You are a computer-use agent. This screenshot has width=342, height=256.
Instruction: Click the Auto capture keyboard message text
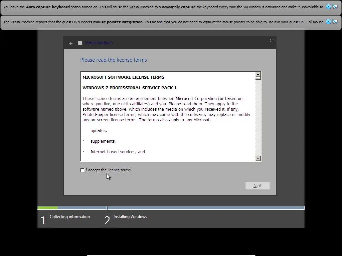(x=163, y=7)
